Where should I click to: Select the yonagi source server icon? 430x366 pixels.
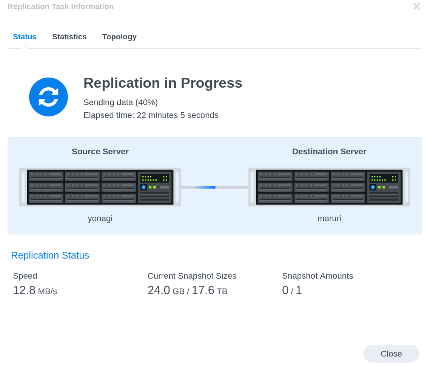pyautogui.click(x=100, y=187)
